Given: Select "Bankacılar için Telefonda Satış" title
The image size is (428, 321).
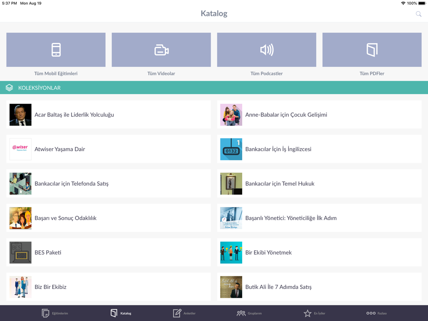Looking at the screenshot, I should pos(71,184).
